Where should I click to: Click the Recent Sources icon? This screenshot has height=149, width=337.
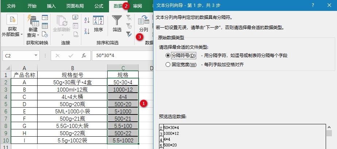(x=45, y=34)
